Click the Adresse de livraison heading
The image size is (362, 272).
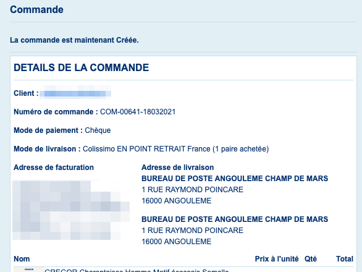tap(177, 168)
